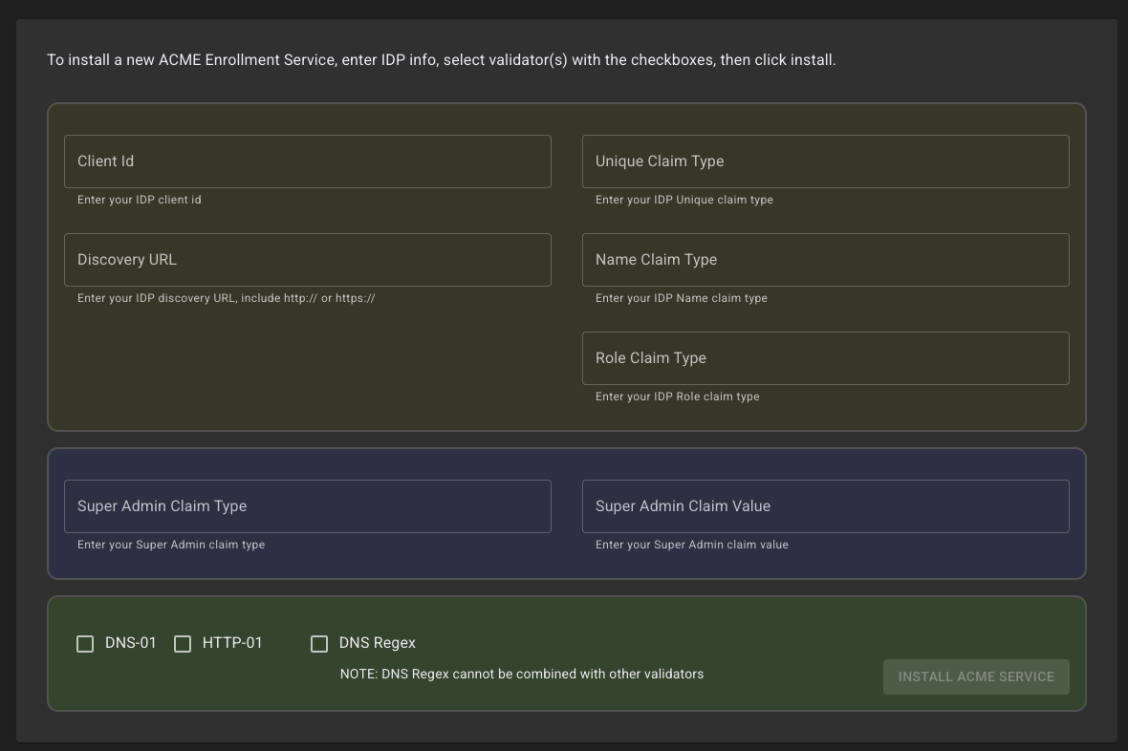Select the Unique Claim Type field
Image resolution: width=1128 pixels, height=751 pixels.
tap(825, 161)
